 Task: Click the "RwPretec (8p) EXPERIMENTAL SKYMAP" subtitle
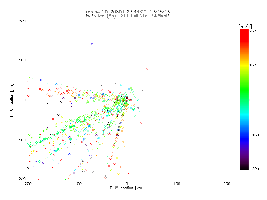pos(126,16)
